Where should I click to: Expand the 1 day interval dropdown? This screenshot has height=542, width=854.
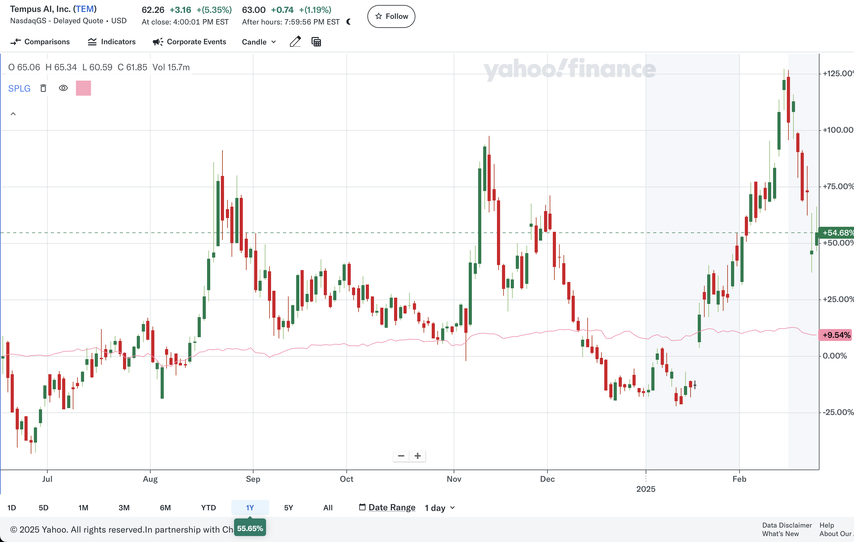(440, 508)
